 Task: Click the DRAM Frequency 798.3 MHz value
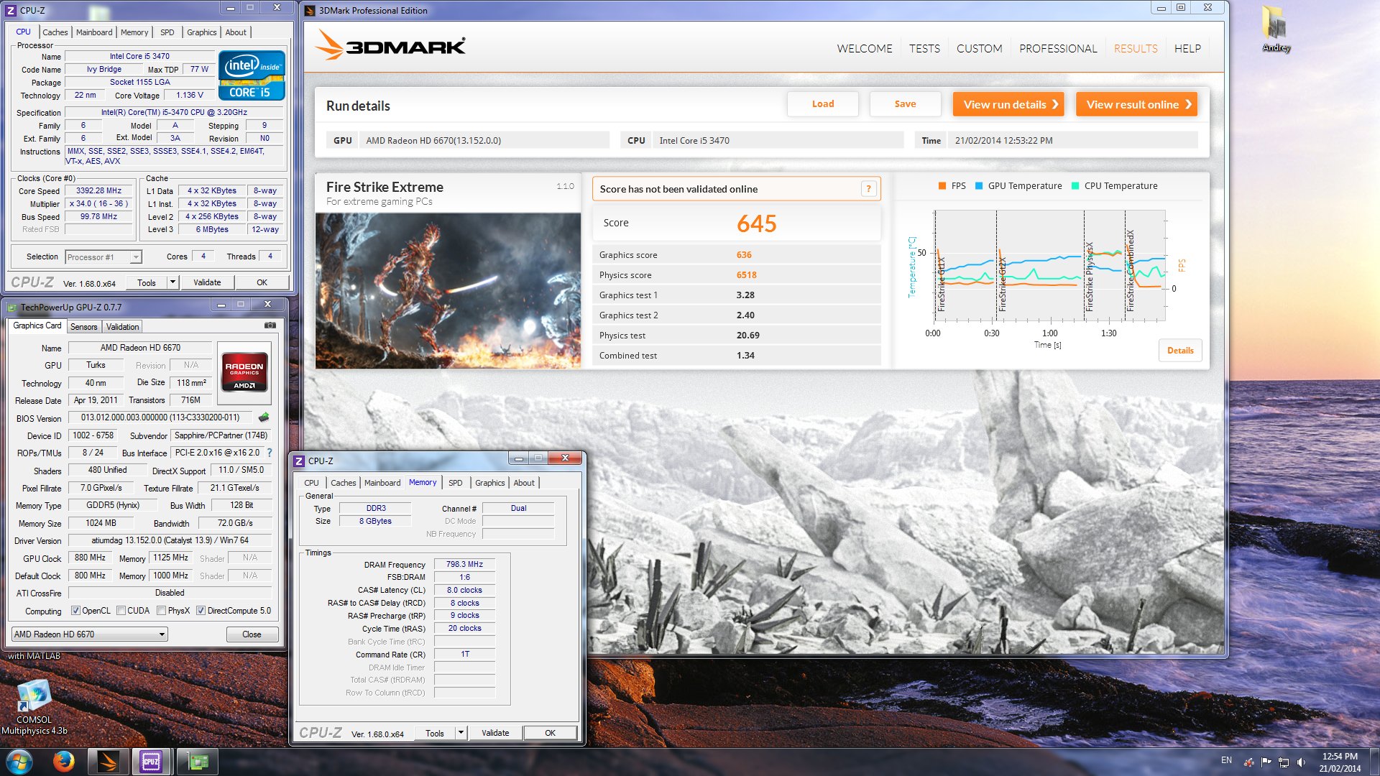pyautogui.click(x=464, y=564)
